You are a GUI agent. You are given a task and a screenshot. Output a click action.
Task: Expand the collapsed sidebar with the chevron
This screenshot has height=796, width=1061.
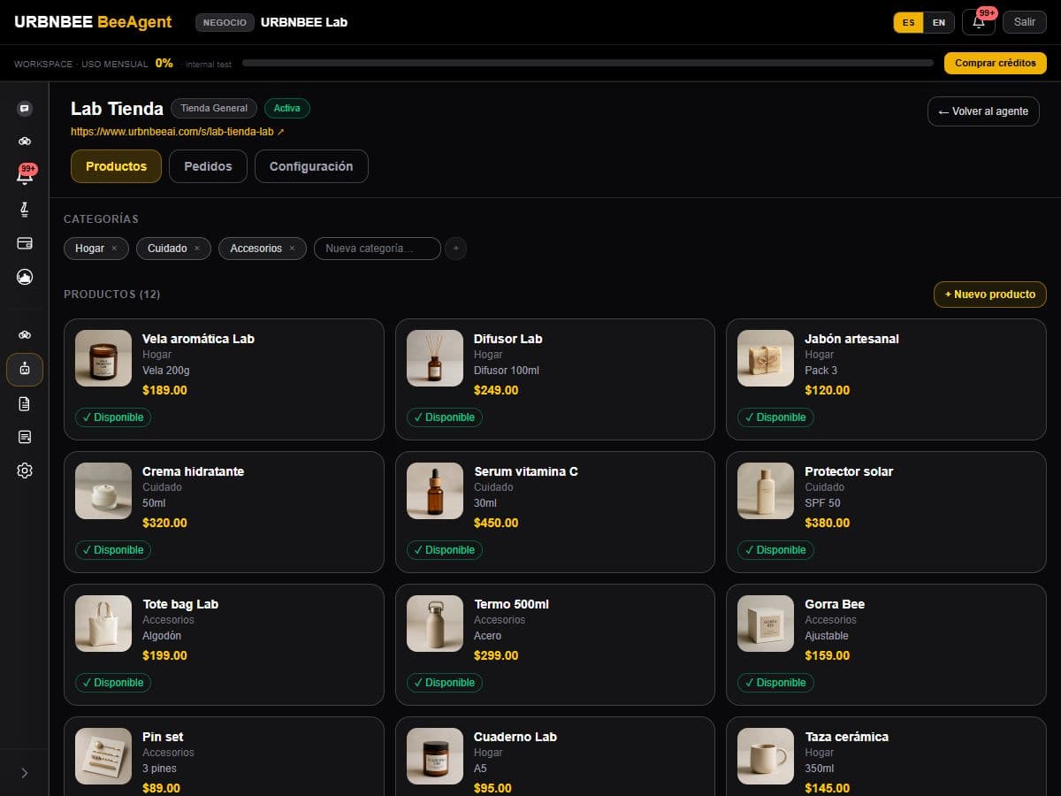25,773
